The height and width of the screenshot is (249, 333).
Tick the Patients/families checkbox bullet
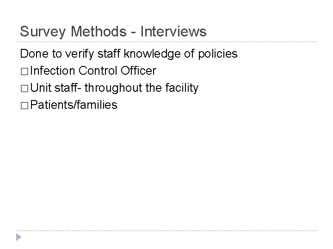pos(25,106)
